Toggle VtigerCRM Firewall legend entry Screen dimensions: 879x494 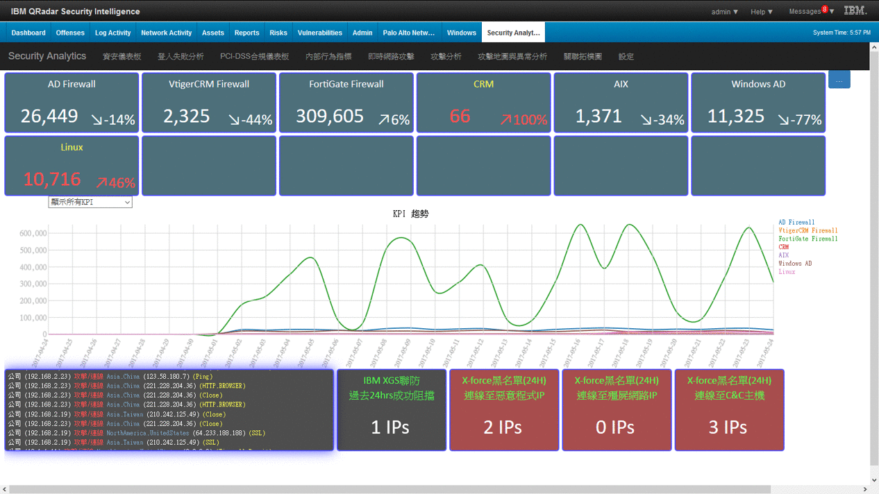click(808, 230)
